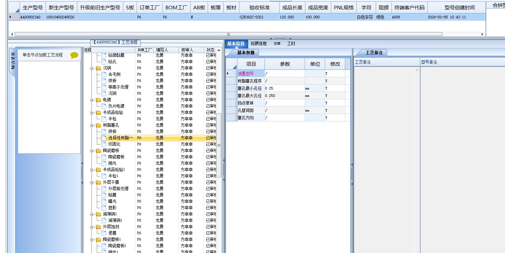Viewport: 505px width, 253px height.
Task: Click the document icon beside 负片电镀
Action: pos(104,106)
